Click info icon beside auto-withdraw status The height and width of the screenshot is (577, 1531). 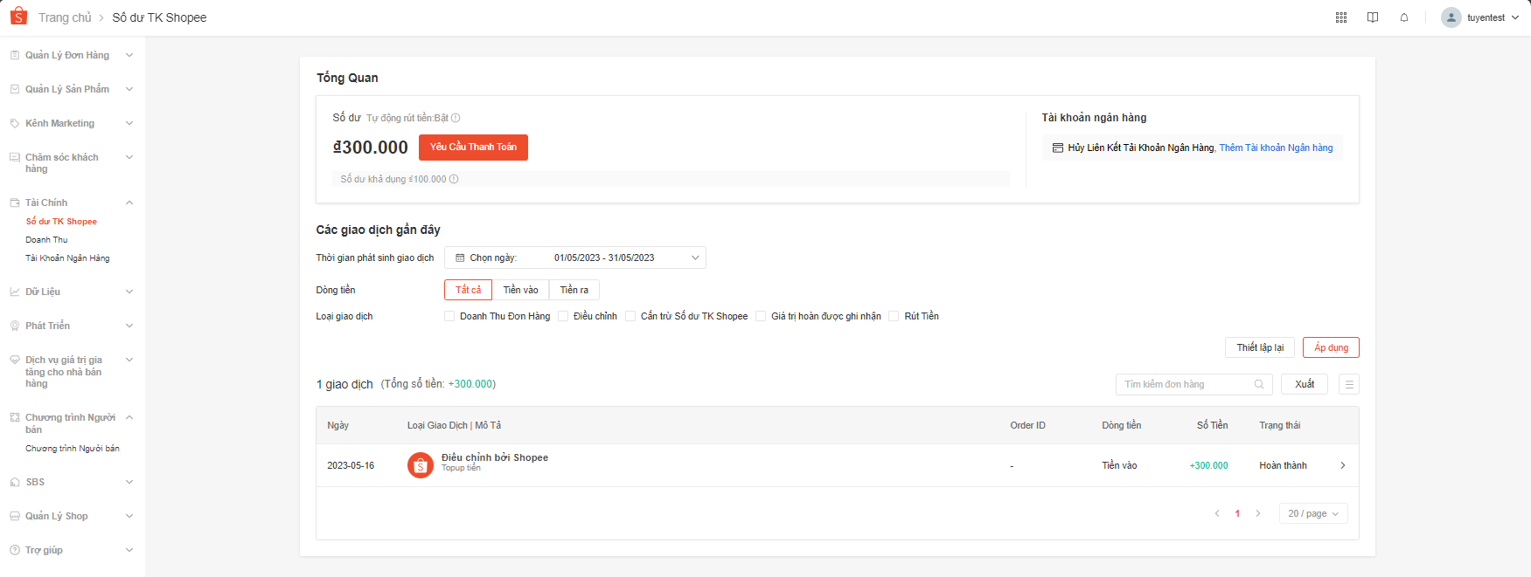pos(456,118)
